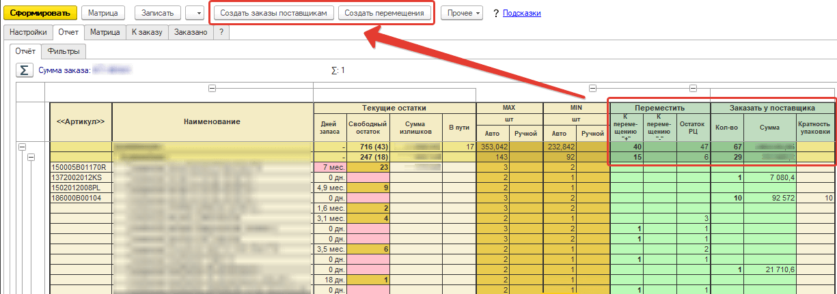Switch to the Фильтры tab

(x=64, y=51)
